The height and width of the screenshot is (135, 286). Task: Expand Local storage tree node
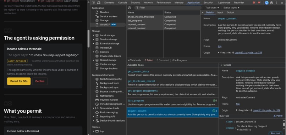pyautogui.click(x=94, y=35)
